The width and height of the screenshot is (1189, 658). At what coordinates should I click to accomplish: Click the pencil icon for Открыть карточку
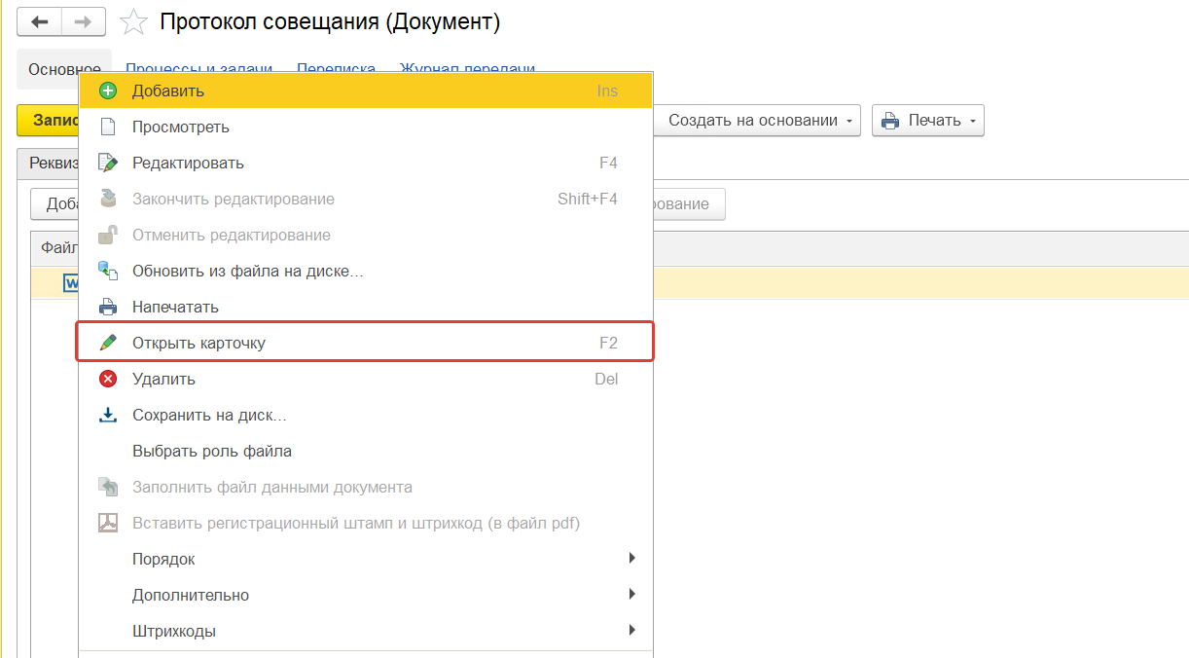point(108,343)
